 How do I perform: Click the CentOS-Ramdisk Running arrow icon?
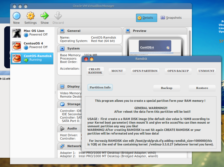click(26, 60)
